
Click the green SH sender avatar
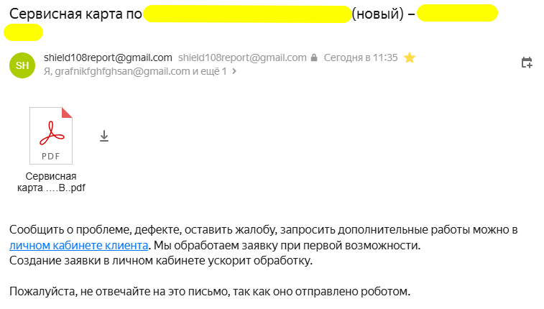click(x=22, y=65)
